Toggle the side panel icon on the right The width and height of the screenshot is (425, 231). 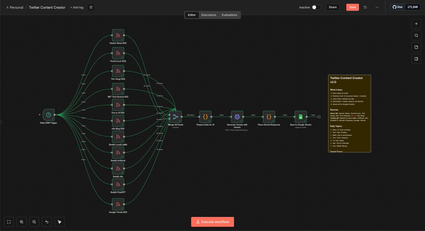(416, 59)
